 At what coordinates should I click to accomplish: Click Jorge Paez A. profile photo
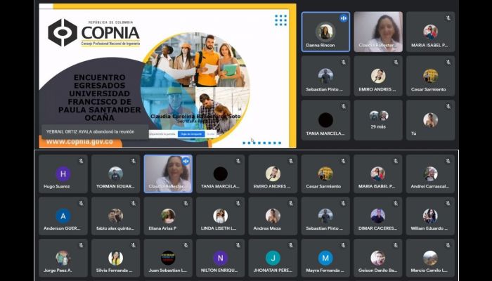[63, 258]
